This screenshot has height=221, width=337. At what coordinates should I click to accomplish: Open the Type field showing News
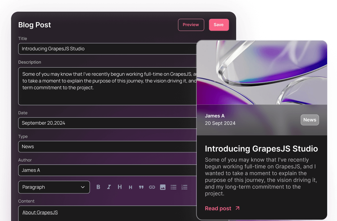point(107,146)
